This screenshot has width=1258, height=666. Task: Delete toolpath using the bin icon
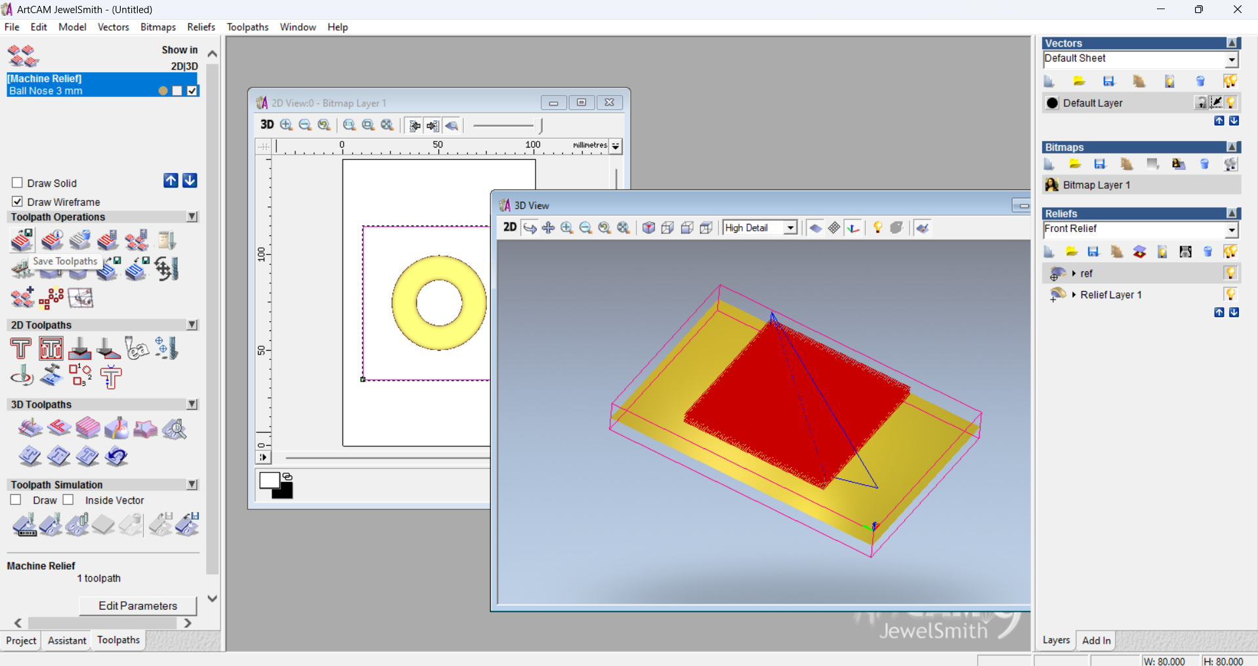(80, 240)
